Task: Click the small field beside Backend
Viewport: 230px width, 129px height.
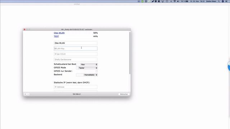Action: coord(80,75)
